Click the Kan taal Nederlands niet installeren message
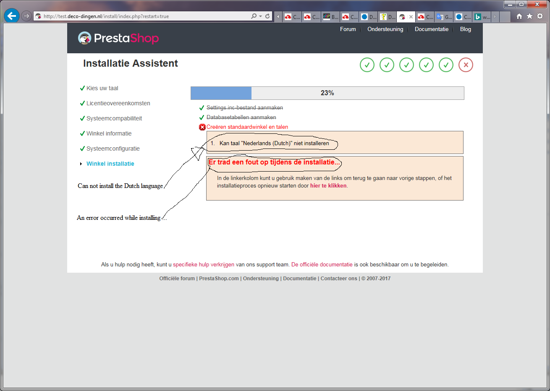This screenshot has height=391, width=550. point(274,143)
